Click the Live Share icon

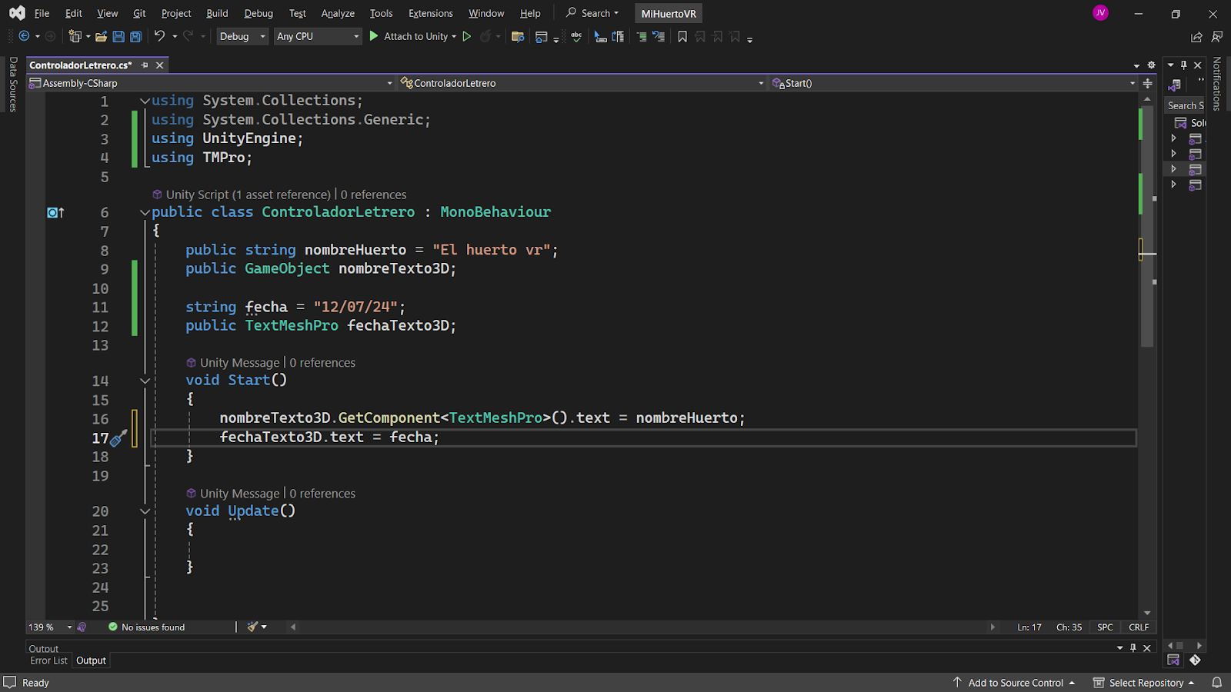[1196, 36]
